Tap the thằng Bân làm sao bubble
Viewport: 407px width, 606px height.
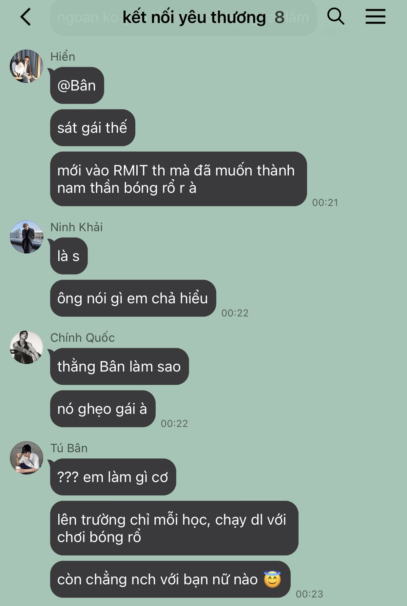pos(119,367)
